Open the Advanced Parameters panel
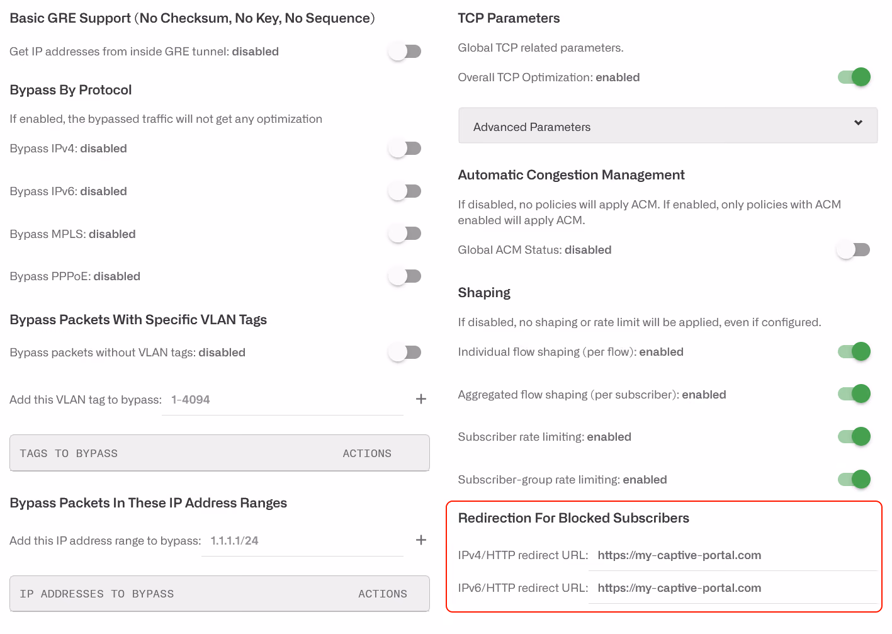Image resolution: width=892 pixels, height=634 pixels. 668,125
